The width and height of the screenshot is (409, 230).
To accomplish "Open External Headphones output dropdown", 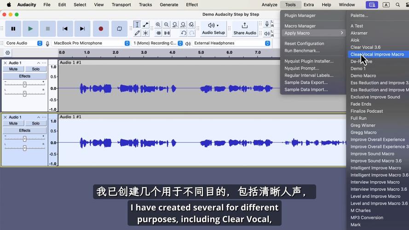I will 231,43.
